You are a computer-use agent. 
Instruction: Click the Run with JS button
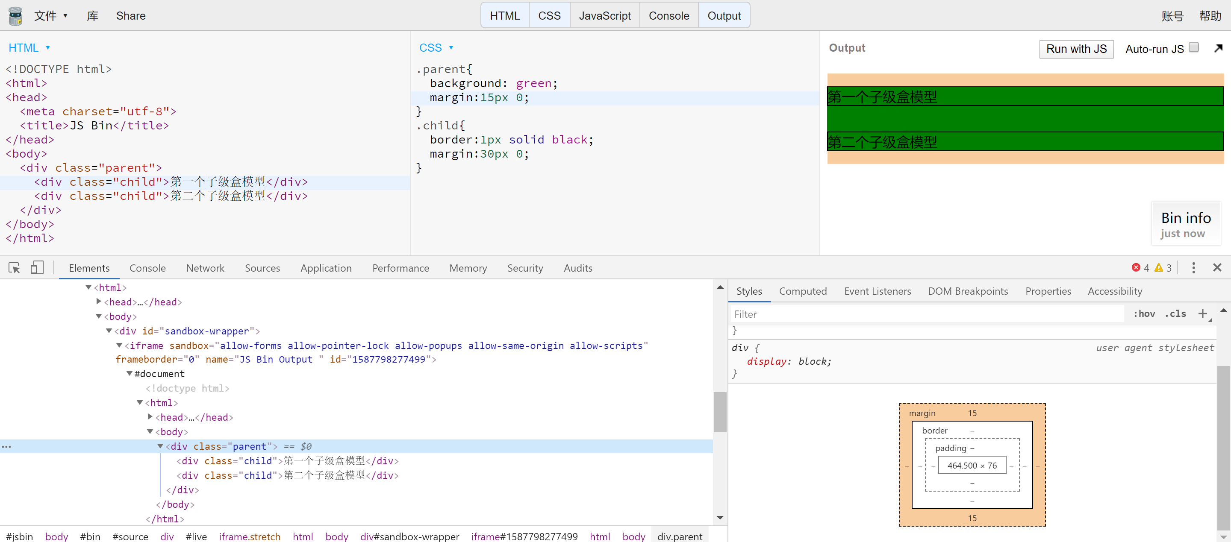coord(1076,49)
